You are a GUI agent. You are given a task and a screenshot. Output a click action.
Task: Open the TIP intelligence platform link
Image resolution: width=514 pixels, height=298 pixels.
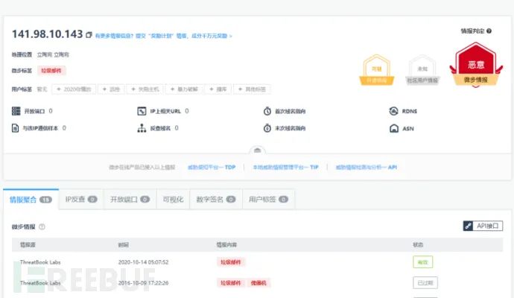click(285, 167)
